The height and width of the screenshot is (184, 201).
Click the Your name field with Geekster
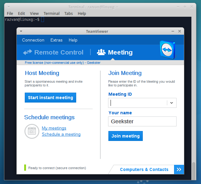(142, 121)
